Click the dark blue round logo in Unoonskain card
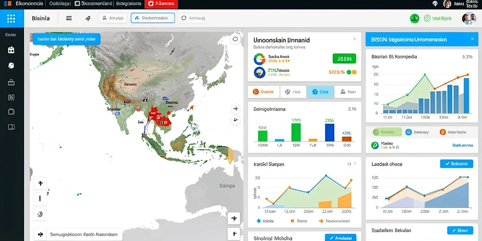 click(259, 72)
